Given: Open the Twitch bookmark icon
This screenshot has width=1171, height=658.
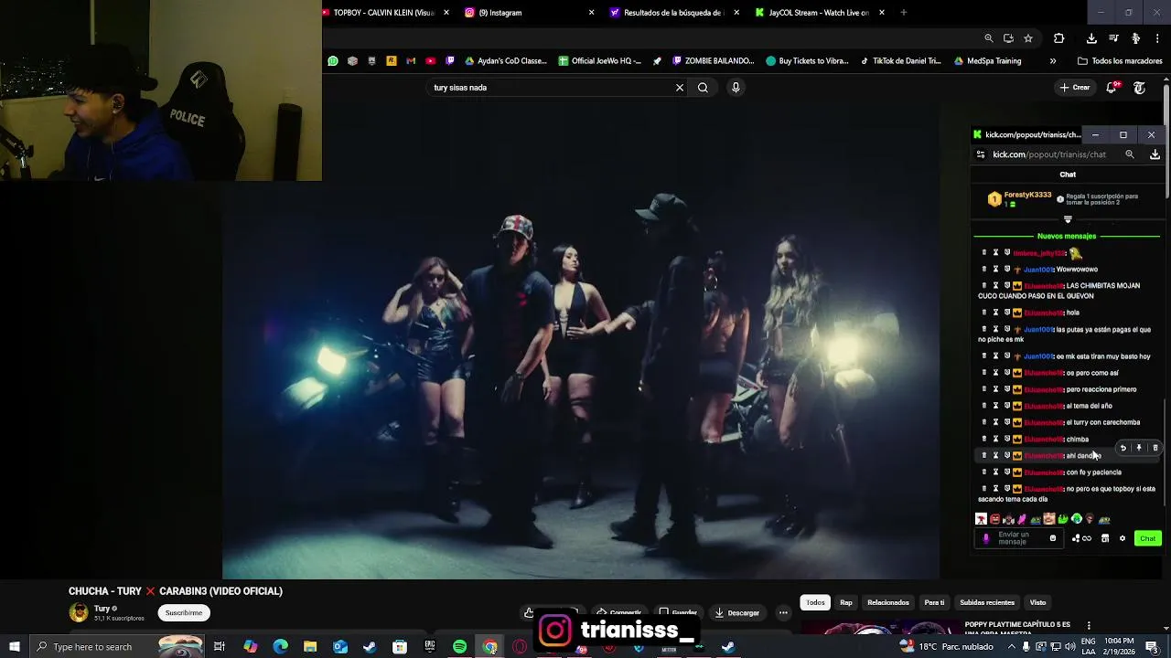Looking at the screenshot, I should [x=449, y=61].
